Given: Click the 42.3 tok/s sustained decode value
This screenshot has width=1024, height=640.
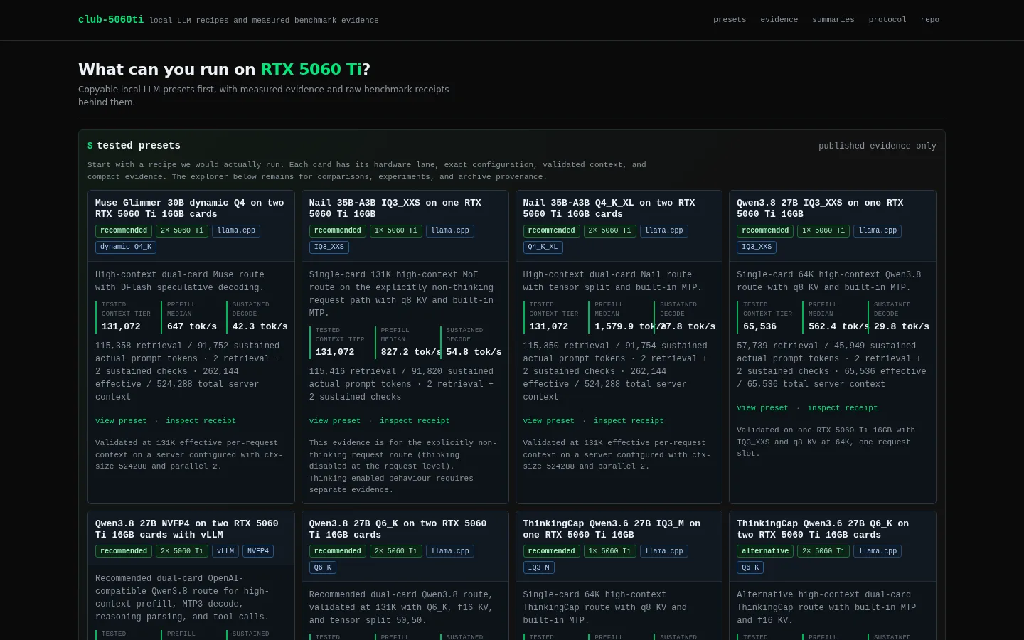Looking at the screenshot, I should 260,326.
